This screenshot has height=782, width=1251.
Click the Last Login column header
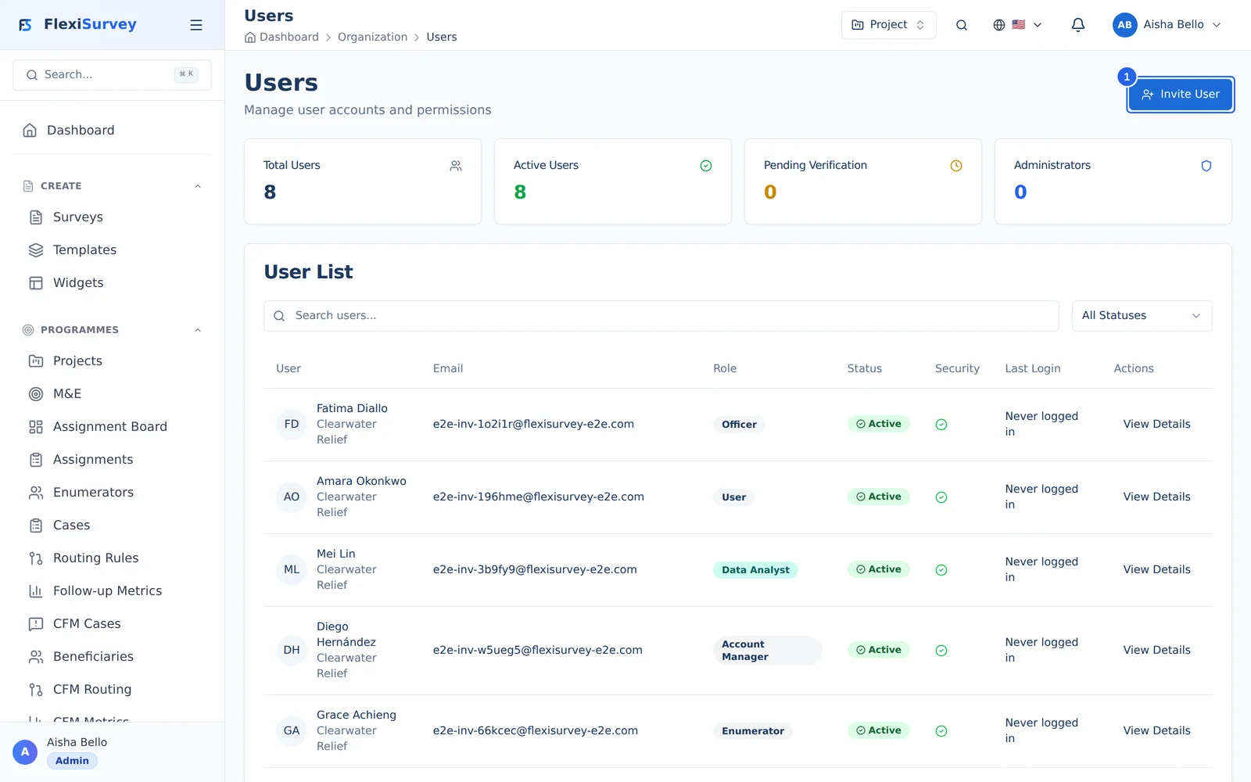[1033, 369]
